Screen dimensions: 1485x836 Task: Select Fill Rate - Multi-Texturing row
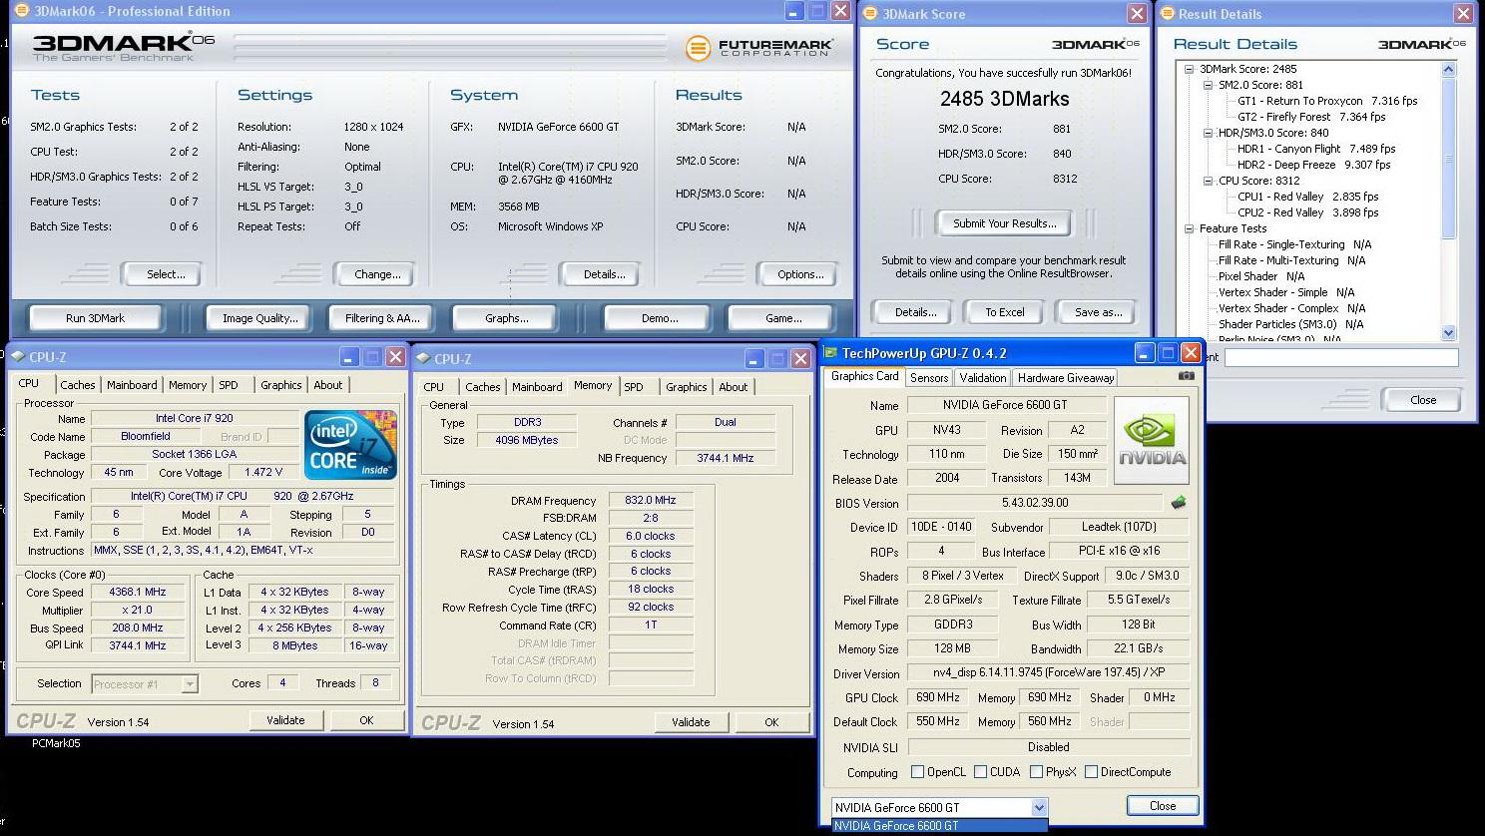[x=1291, y=260]
